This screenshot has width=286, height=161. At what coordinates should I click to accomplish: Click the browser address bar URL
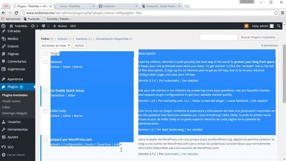(x=84, y=13)
